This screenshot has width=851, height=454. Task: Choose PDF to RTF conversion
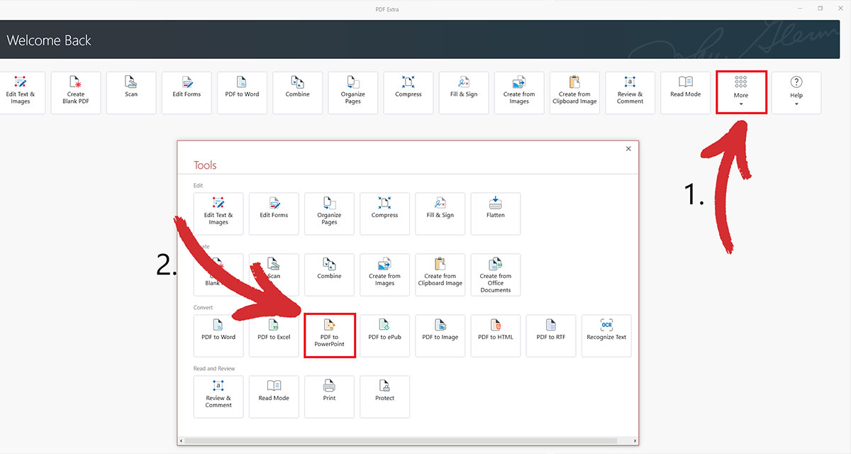click(551, 336)
